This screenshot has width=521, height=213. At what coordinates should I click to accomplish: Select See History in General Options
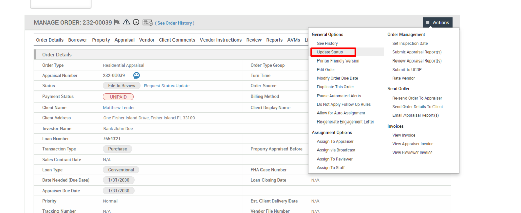(x=327, y=43)
